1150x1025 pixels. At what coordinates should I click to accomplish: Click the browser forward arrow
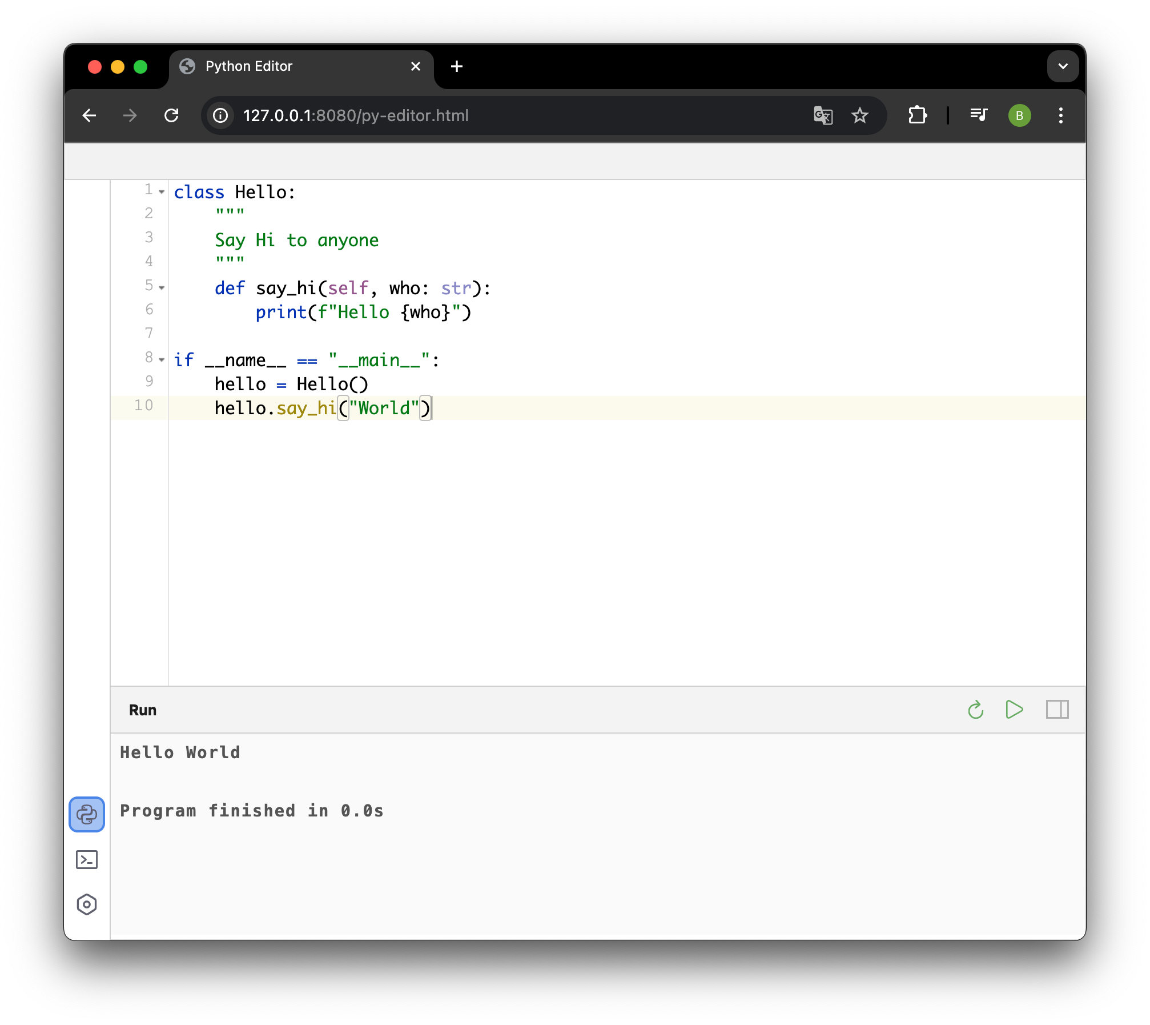point(130,115)
